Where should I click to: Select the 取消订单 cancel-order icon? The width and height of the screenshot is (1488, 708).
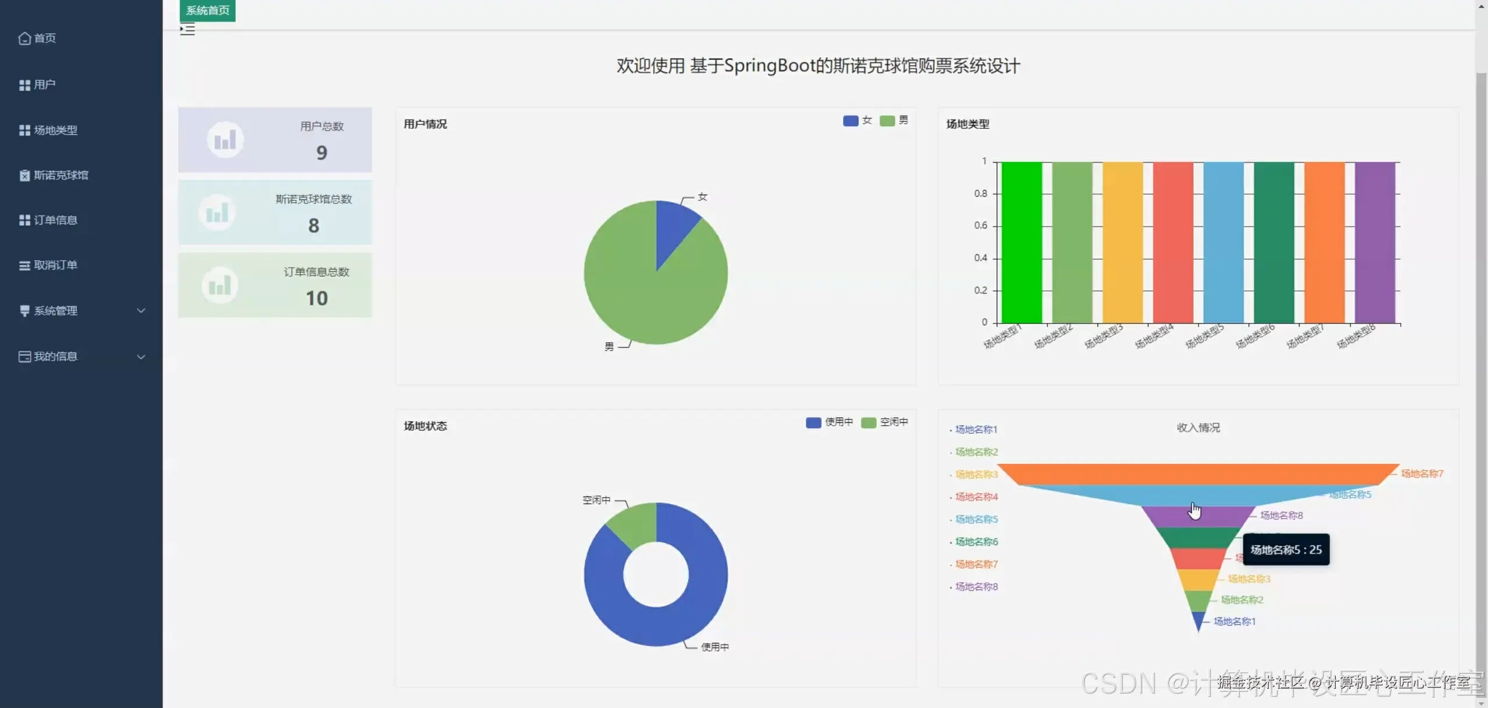24,265
